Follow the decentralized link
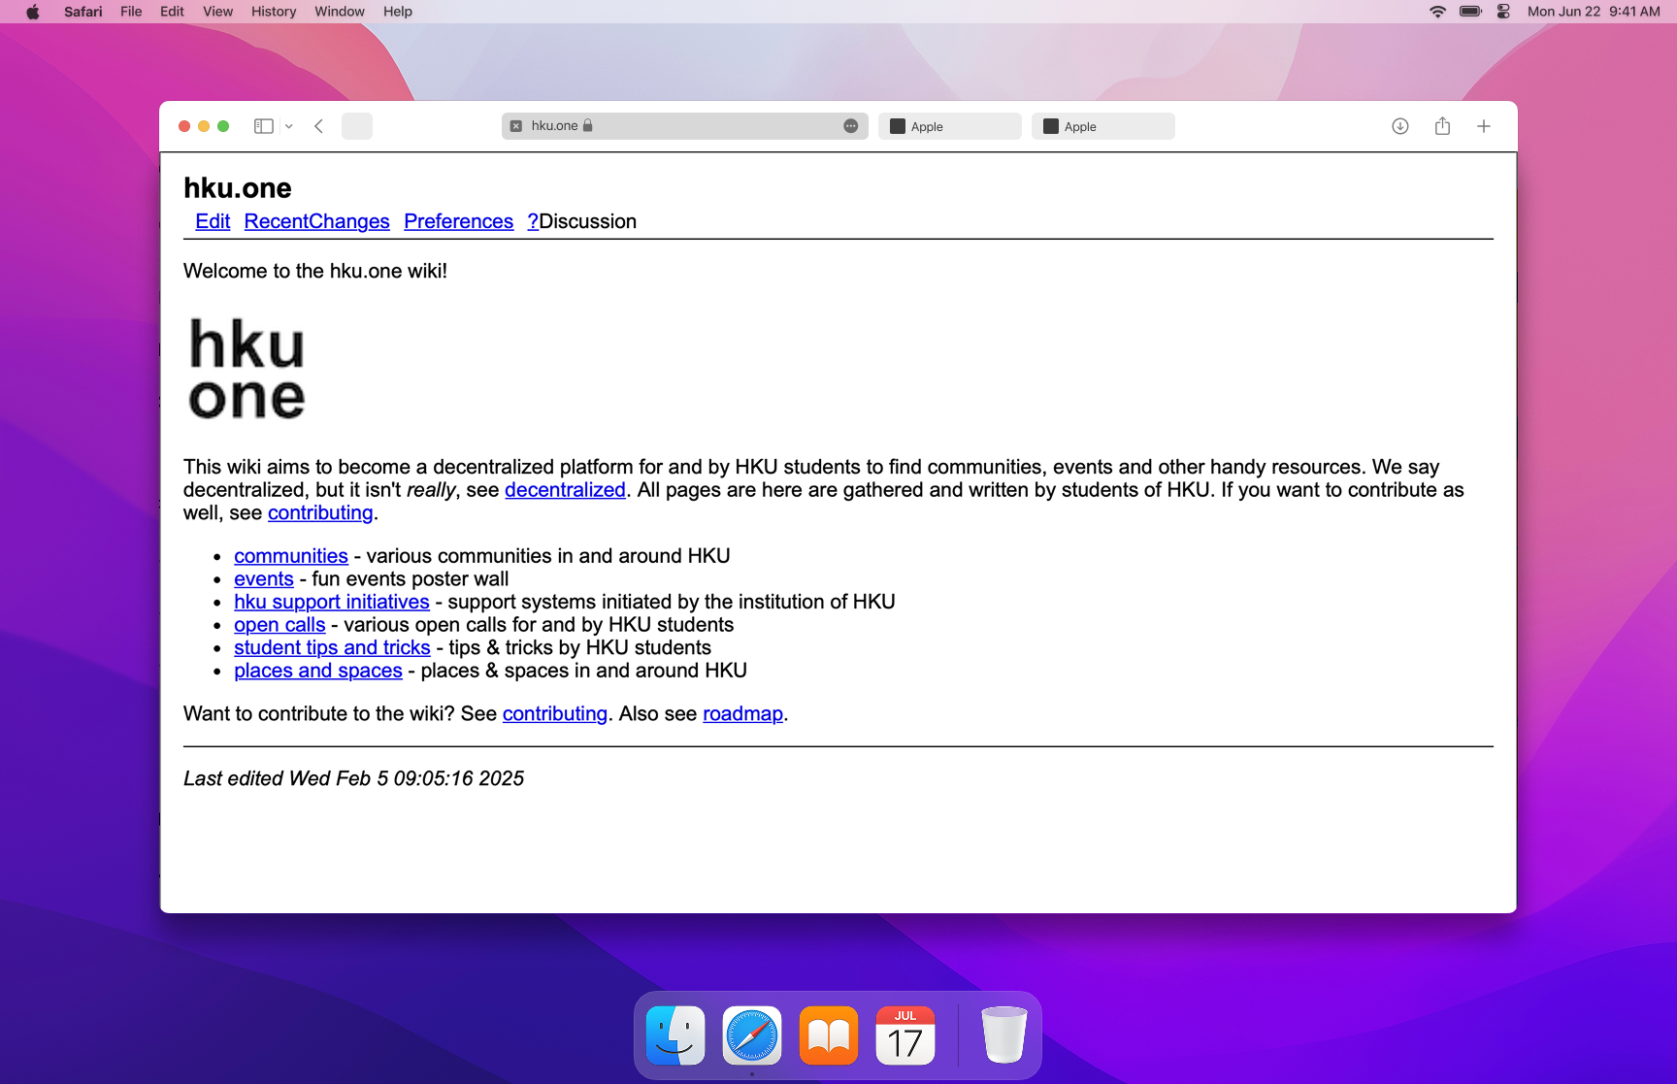Image resolution: width=1677 pixels, height=1084 pixels. (565, 490)
